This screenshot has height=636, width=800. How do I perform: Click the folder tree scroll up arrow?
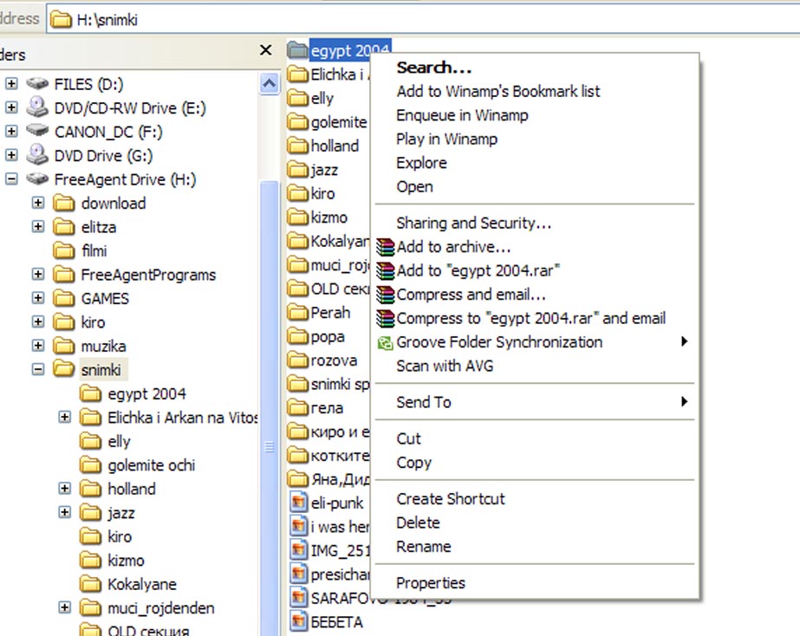(269, 84)
